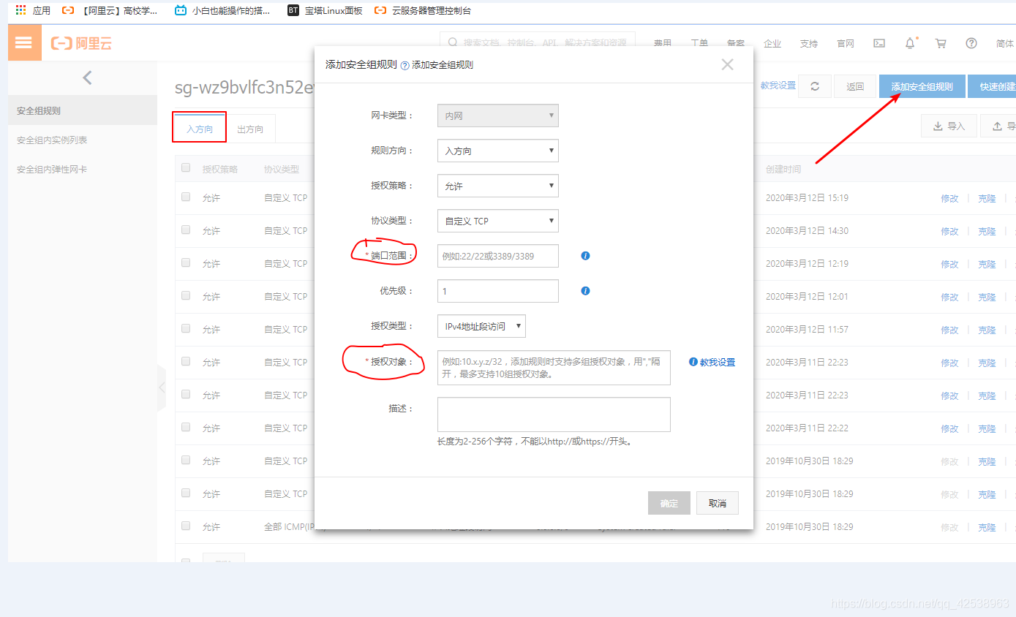Open the 协议类型 dropdown
Screen dimensions: 1016x617
pyautogui.click(x=497, y=221)
